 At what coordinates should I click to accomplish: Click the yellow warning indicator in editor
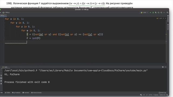tap(158, 18)
